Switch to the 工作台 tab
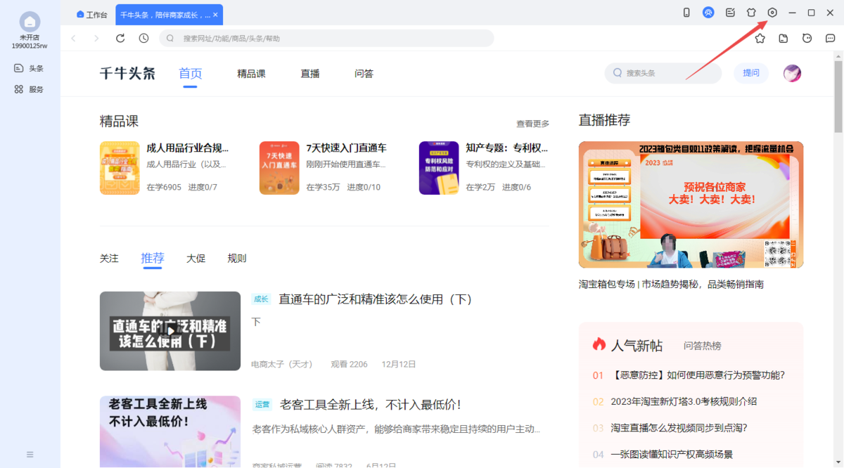Screen dimensions: 844x468 click(x=92, y=14)
